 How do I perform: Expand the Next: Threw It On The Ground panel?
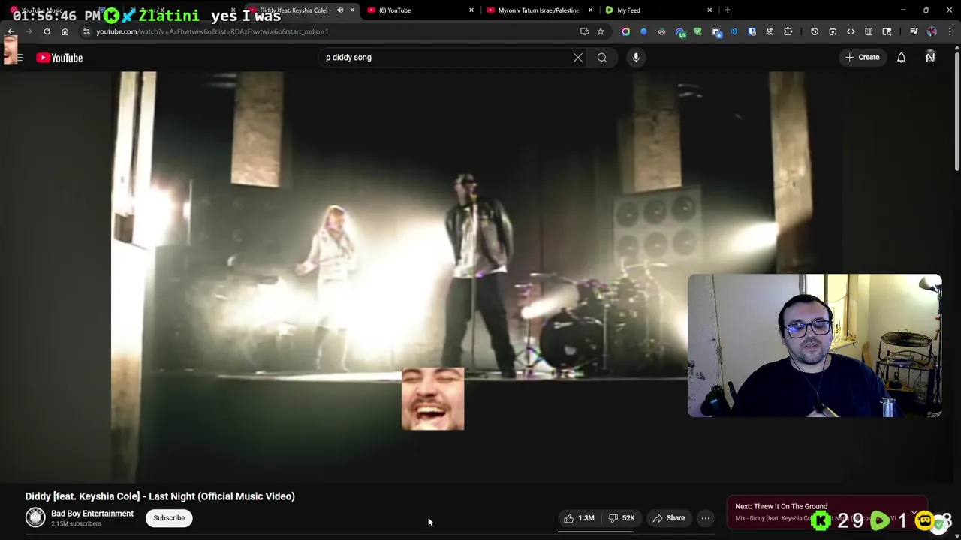tap(914, 512)
